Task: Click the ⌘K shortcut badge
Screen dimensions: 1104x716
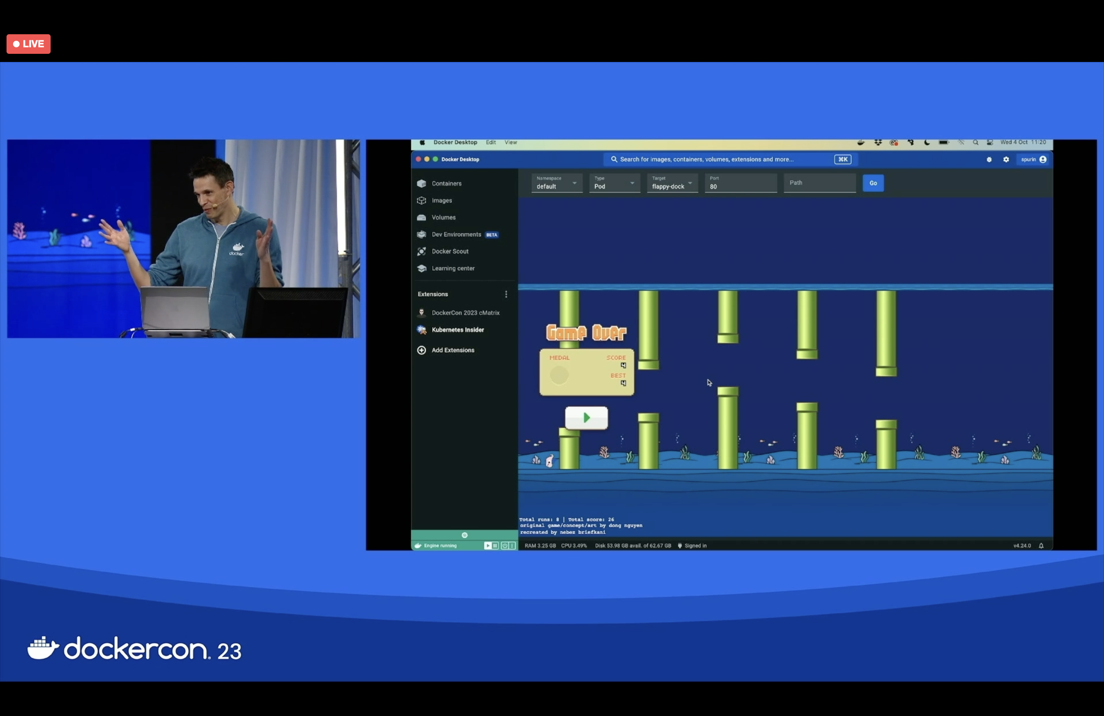Action: 842,159
